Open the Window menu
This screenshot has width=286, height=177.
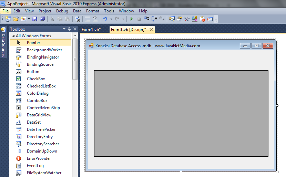coord(126,11)
